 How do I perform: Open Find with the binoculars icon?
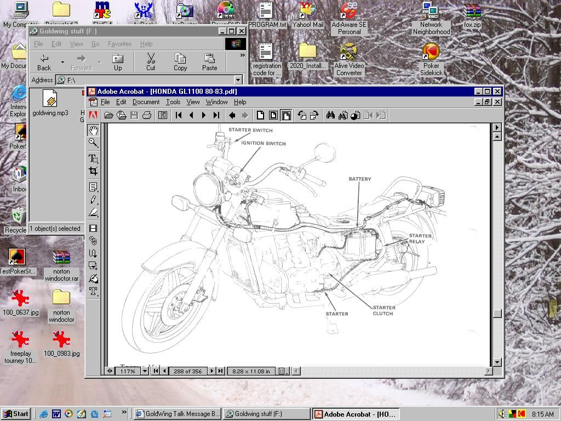tap(330, 115)
